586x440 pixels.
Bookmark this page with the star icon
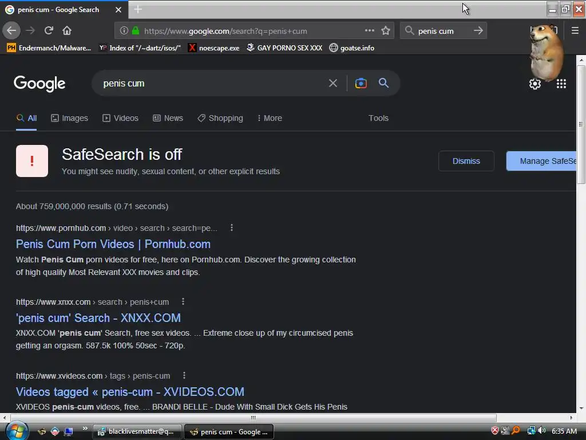[386, 30]
